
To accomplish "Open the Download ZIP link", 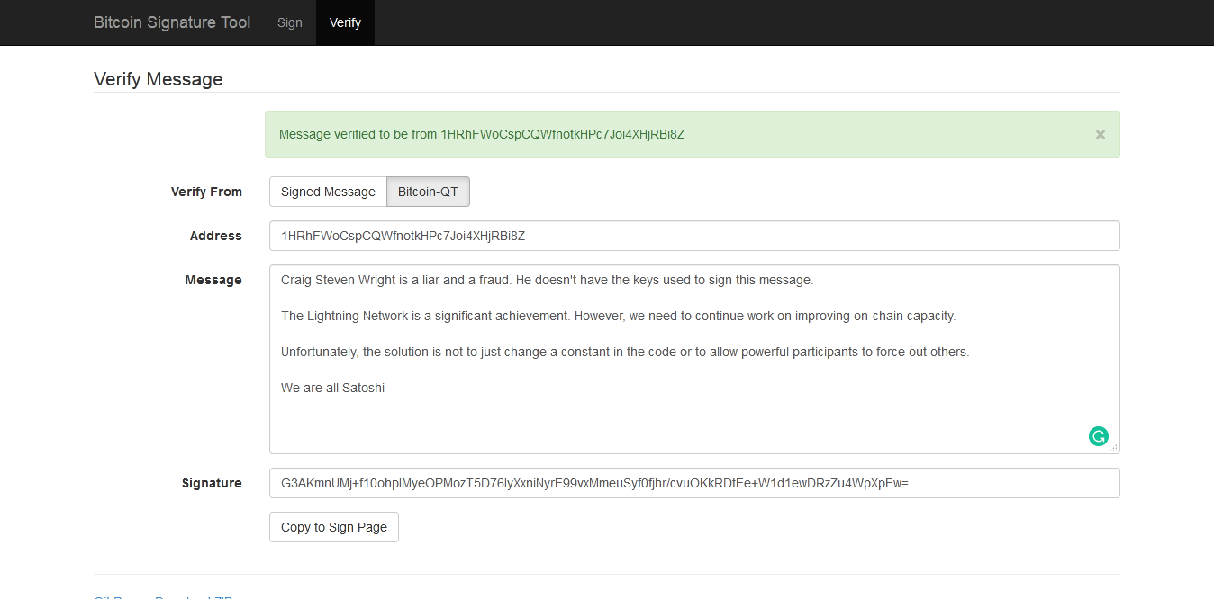I will coord(193,596).
